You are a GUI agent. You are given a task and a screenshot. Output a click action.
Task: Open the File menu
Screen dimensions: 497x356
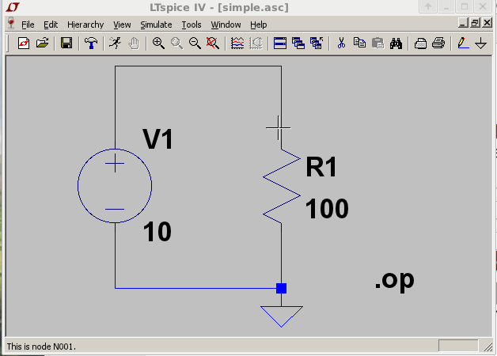click(28, 25)
